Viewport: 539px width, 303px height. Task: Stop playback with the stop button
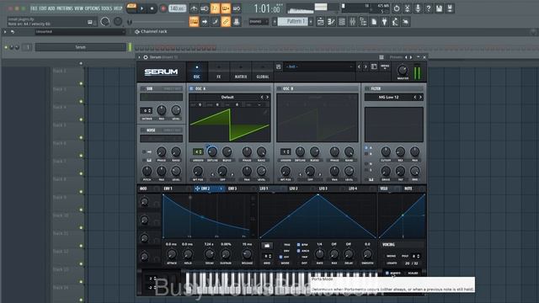tap(152, 8)
